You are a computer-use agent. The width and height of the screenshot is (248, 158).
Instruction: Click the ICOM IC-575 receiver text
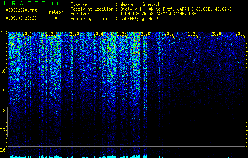click(x=158, y=14)
